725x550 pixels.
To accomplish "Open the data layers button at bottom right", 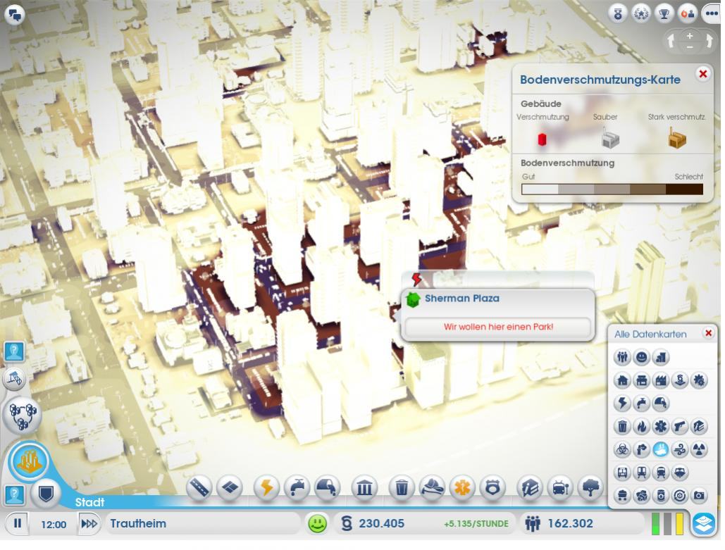I will [704, 524].
